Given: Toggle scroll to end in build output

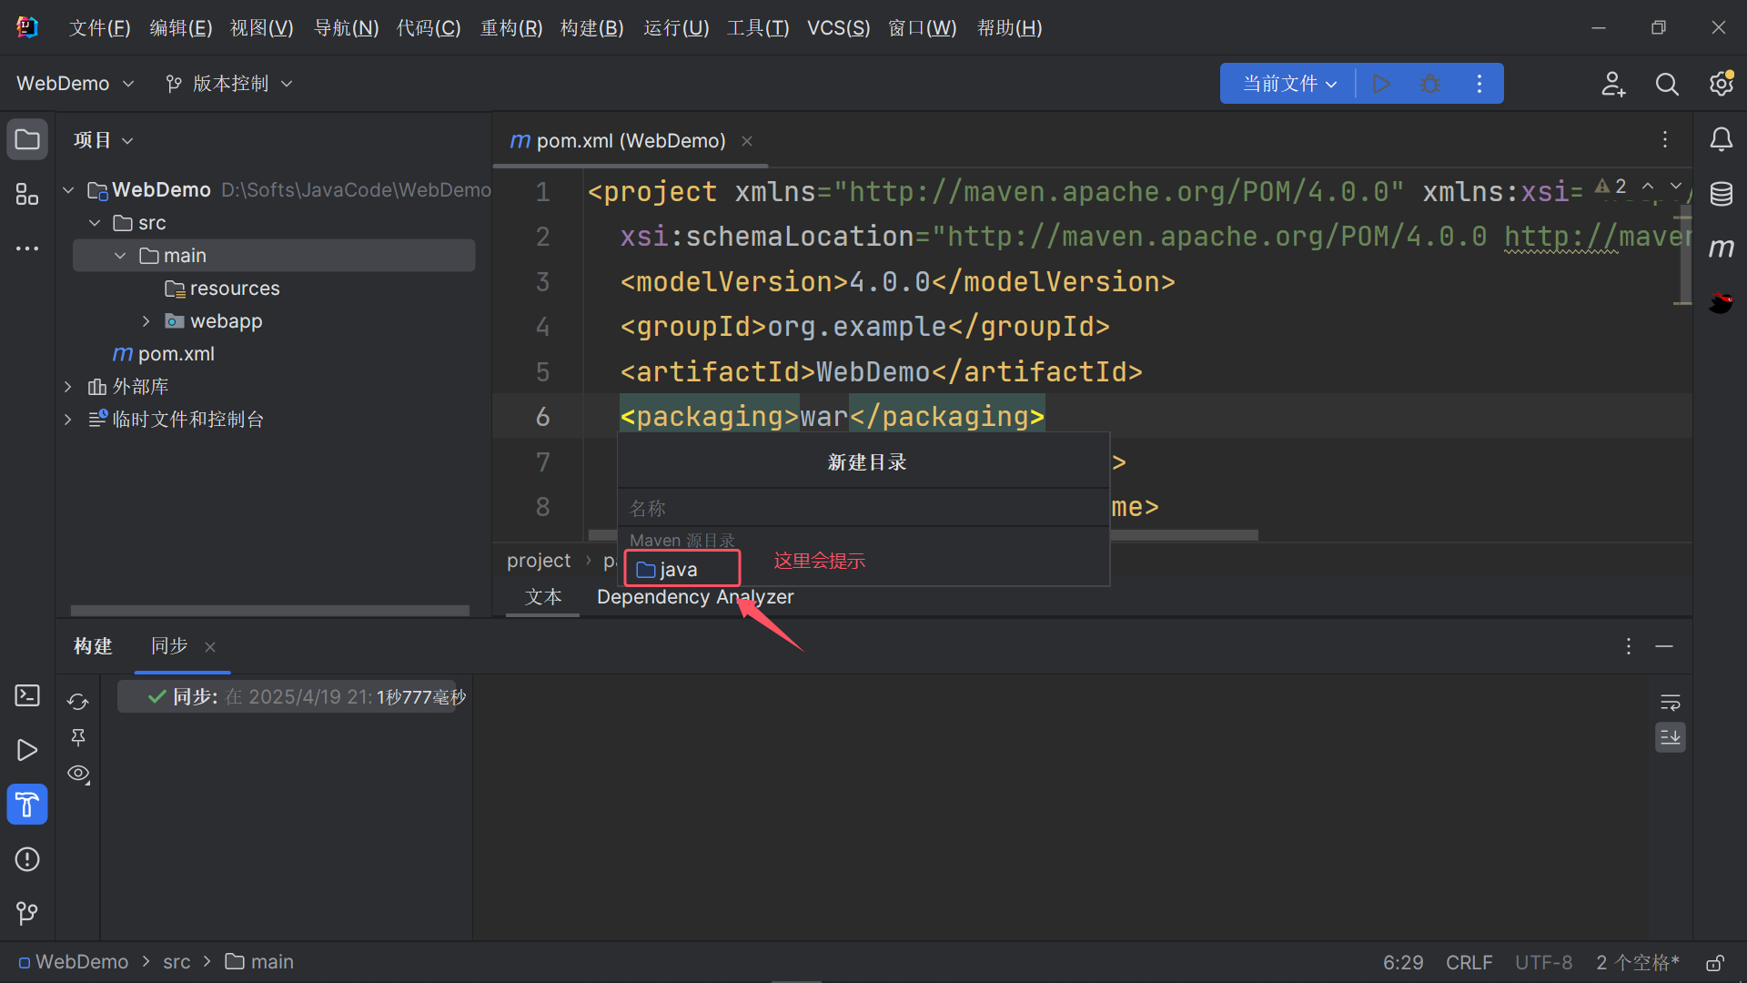Looking at the screenshot, I should (1670, 737).
